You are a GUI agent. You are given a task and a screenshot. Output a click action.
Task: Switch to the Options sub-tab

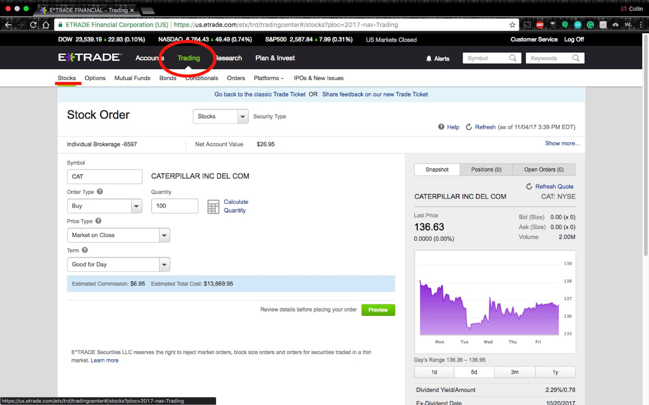(95, 78)
